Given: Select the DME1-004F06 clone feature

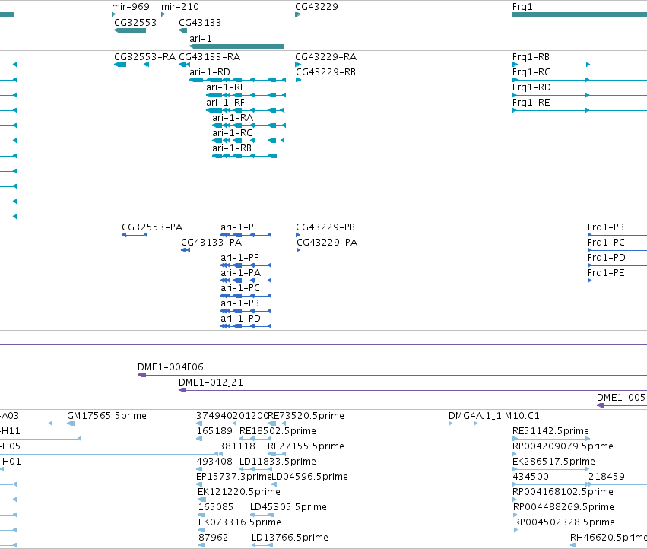Looking at the screenshot, I should click(x=392, y=375).
